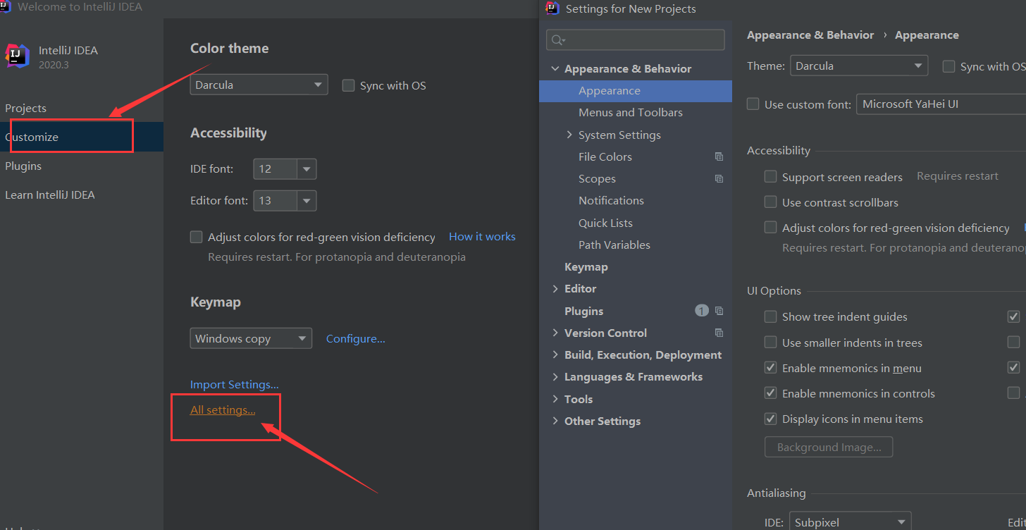Click the project-level icon beside Version Control
The height and width of the screenshot is (530, 1026).
tap(719, 333)
